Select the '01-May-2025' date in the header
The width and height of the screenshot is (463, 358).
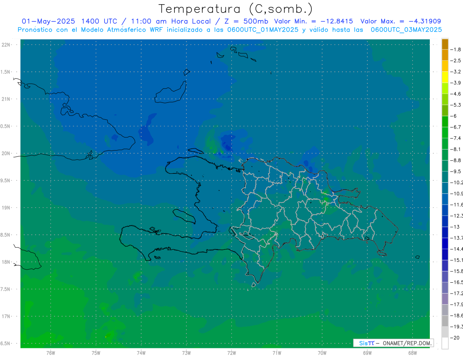47,21
